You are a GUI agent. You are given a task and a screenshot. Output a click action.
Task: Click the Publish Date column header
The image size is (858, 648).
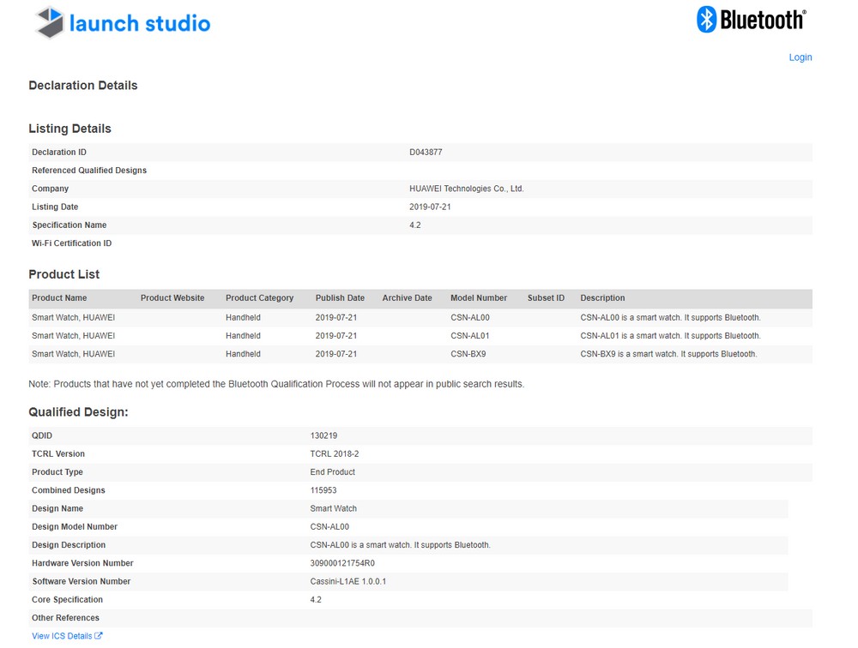click(x=340, y=298)
